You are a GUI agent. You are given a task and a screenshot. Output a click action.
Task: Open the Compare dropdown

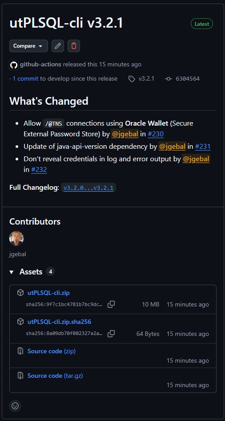28,46
